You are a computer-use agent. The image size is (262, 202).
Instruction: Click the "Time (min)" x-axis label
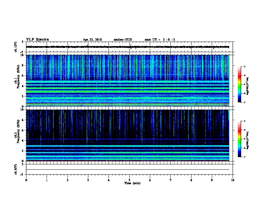(132, 183)
